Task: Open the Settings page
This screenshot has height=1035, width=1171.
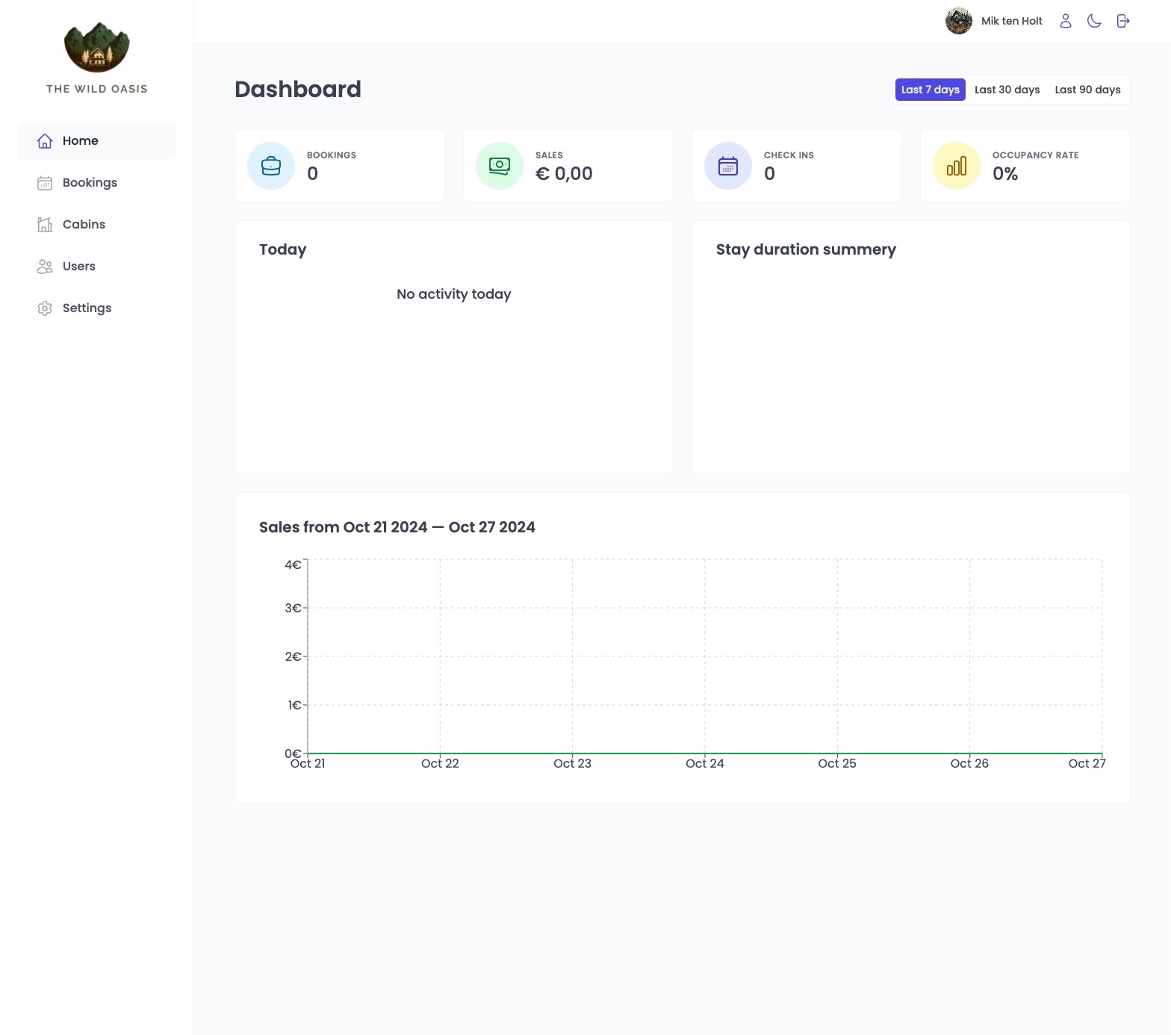Action: point(96,308)
